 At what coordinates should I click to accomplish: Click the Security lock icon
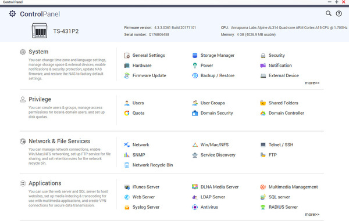(263, 56)
